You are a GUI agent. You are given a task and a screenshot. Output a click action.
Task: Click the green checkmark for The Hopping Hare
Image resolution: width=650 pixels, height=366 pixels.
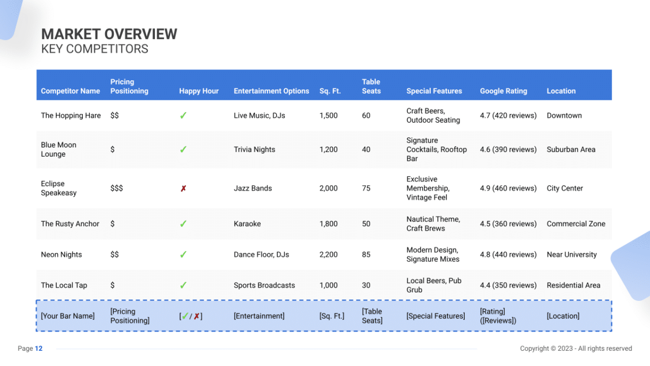click(183, 115)
